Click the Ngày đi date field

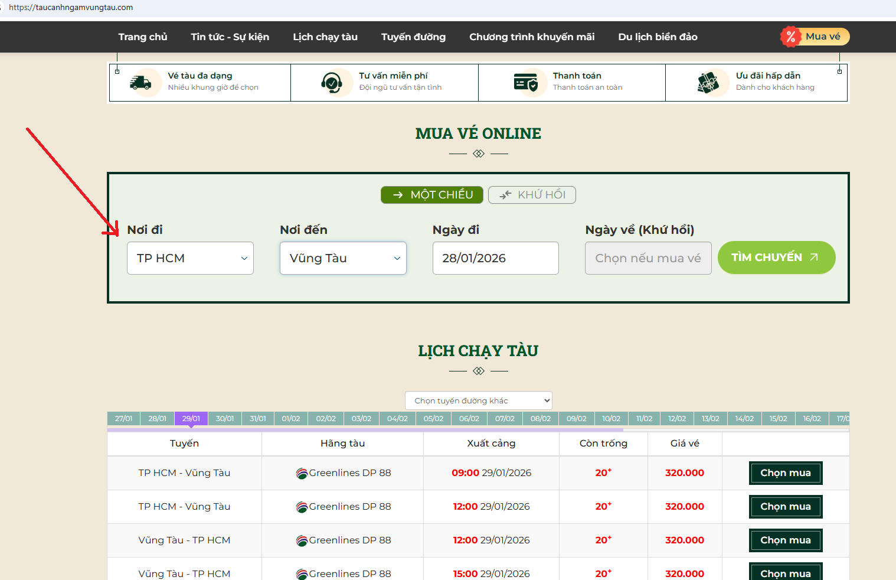(495, 258)
